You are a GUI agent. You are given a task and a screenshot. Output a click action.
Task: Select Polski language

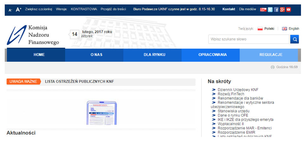269,28
